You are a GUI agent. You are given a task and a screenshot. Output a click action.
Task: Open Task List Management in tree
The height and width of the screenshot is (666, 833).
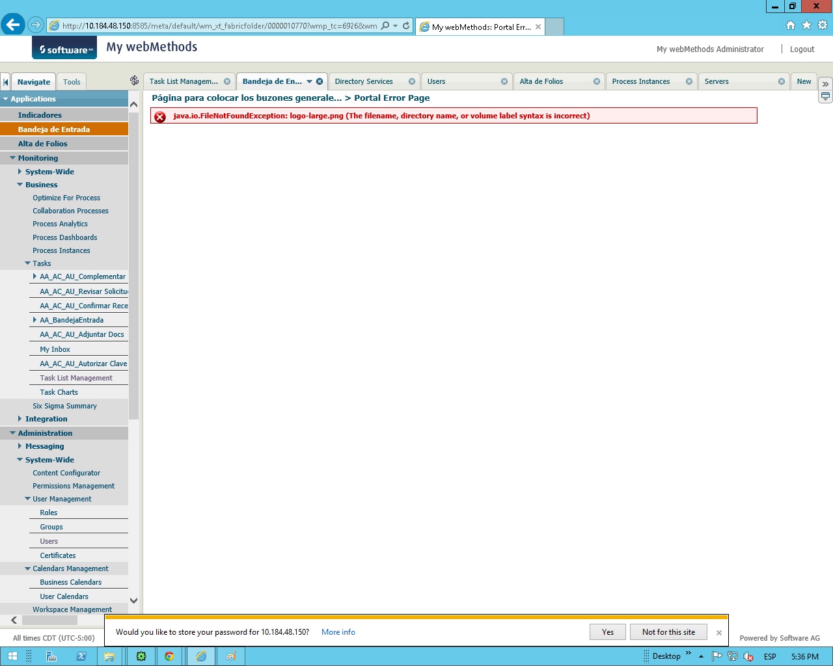76,378
